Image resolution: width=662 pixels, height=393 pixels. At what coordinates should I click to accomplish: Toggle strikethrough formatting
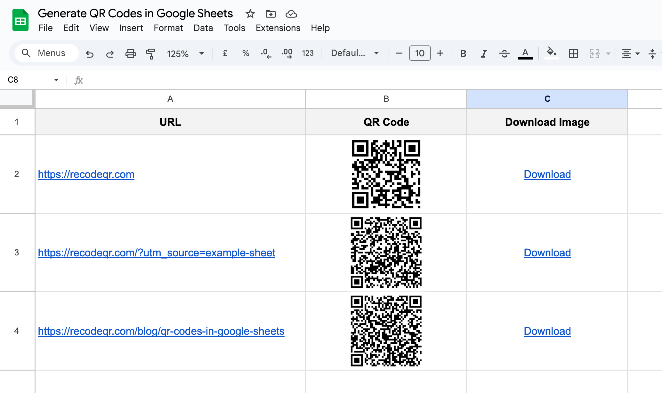504,53
